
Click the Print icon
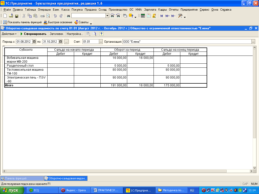42,16
